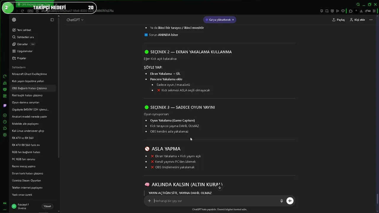Click the microphone dictation icon

282,201
